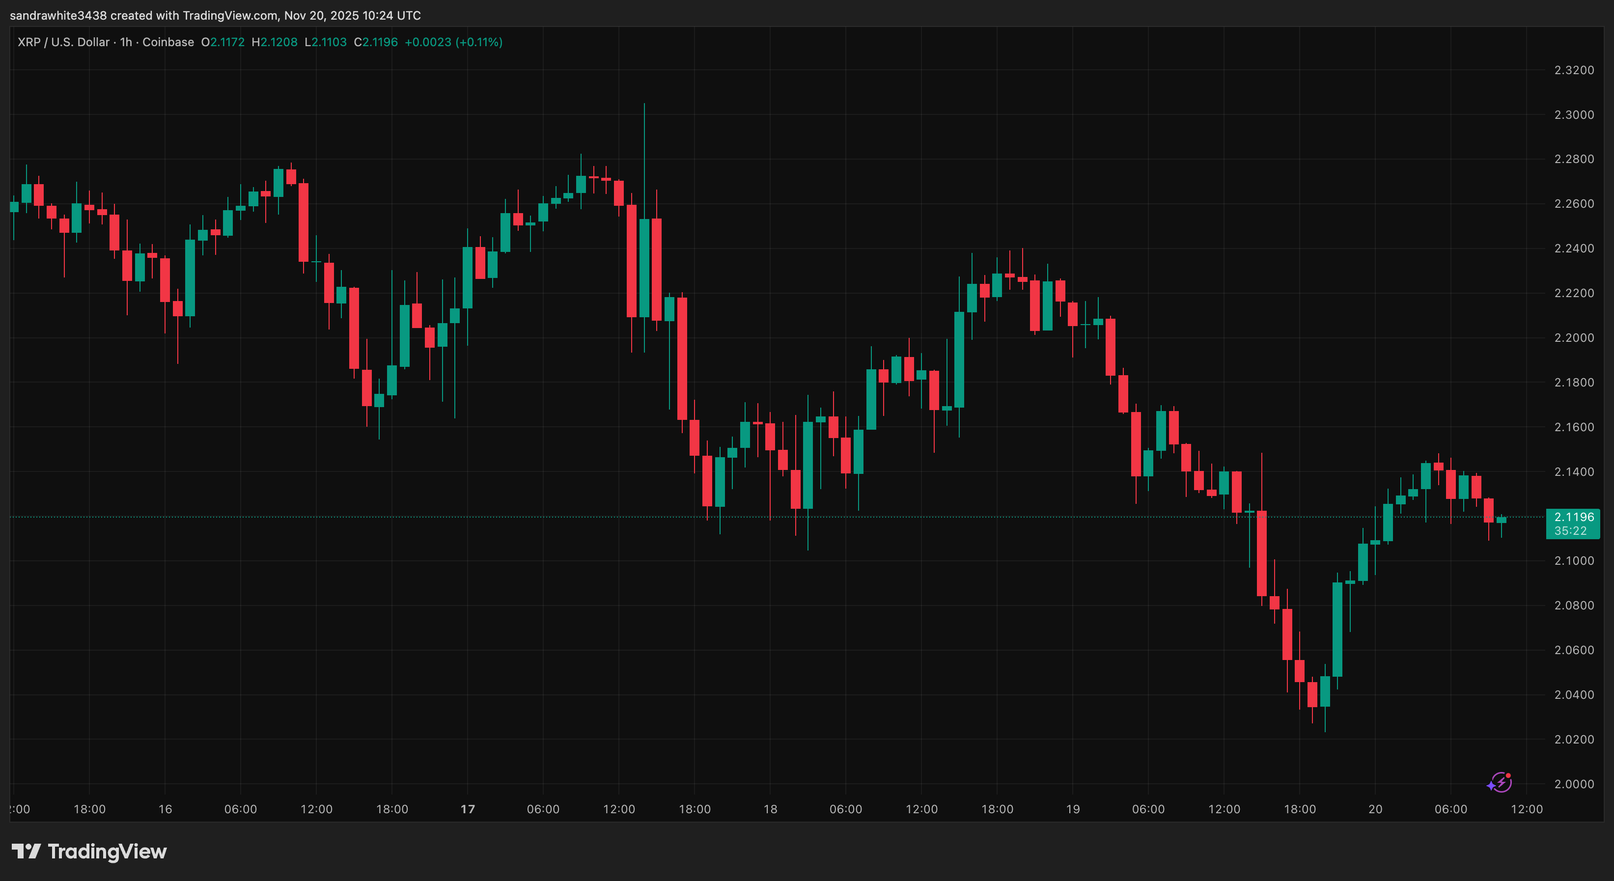The width and height of the screenshot is (1614, 881).
Task: Click the Coinbase exchange label in legend
Action: [x=168, y=42]
